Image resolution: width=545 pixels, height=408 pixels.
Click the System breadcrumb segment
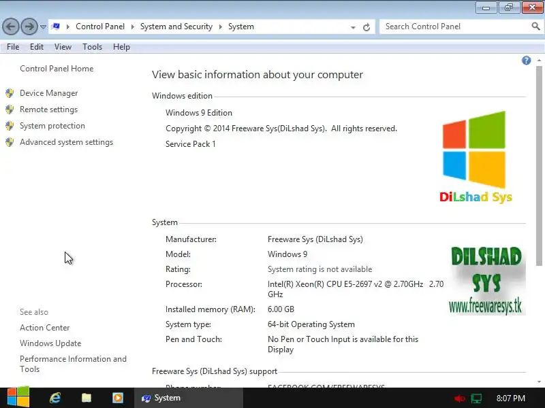[x=241, y=27]
